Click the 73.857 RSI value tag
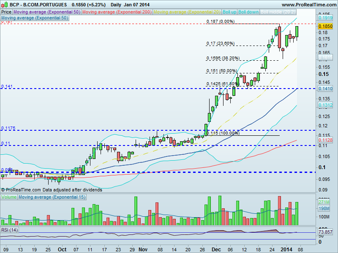 pyautogui.click(x=325, y=232)
